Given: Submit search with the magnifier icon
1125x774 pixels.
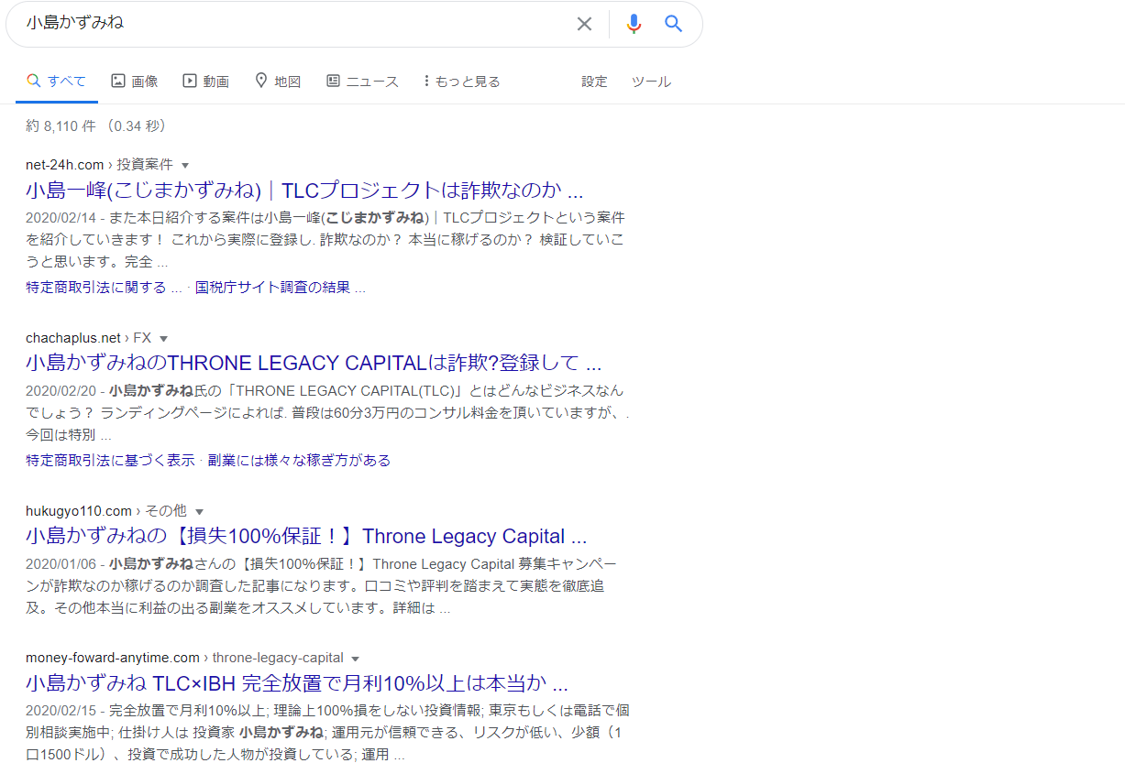Looking at the screenshot, I should point(674,24).
